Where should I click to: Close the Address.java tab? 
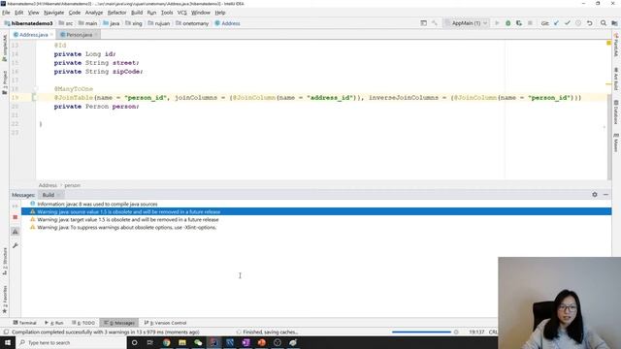51,35
